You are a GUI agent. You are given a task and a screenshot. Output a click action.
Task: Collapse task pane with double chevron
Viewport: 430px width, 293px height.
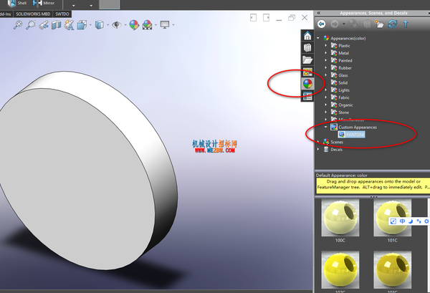tap(319, 13)
